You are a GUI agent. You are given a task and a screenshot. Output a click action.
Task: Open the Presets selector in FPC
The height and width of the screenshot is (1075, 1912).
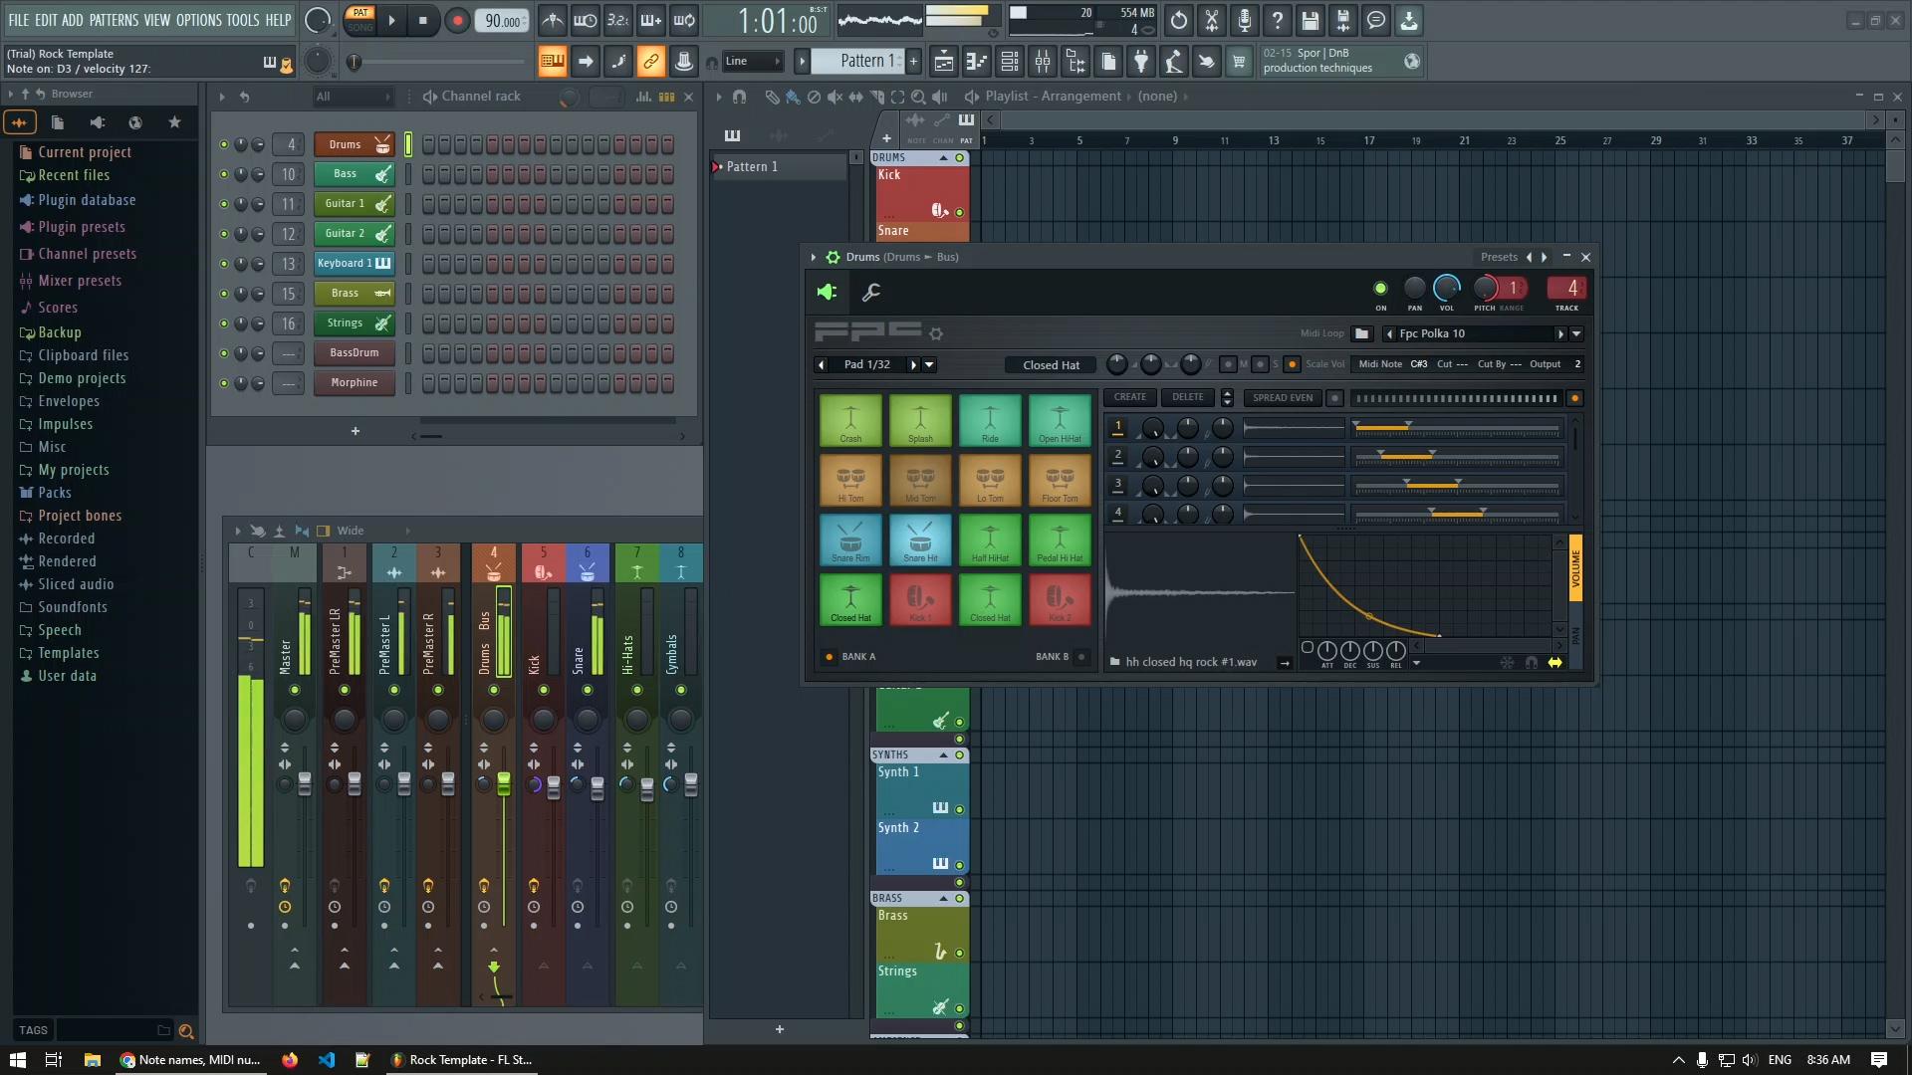1499,257
